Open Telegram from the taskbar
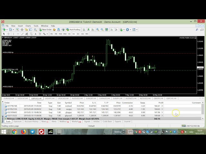Screen dimensions: 206x154 coord(33,132)
